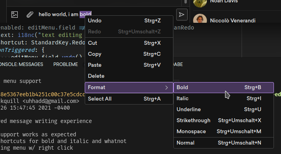The image size is (281, 154).
Task: Click the paperclip attach file icon
Action: 30,15
